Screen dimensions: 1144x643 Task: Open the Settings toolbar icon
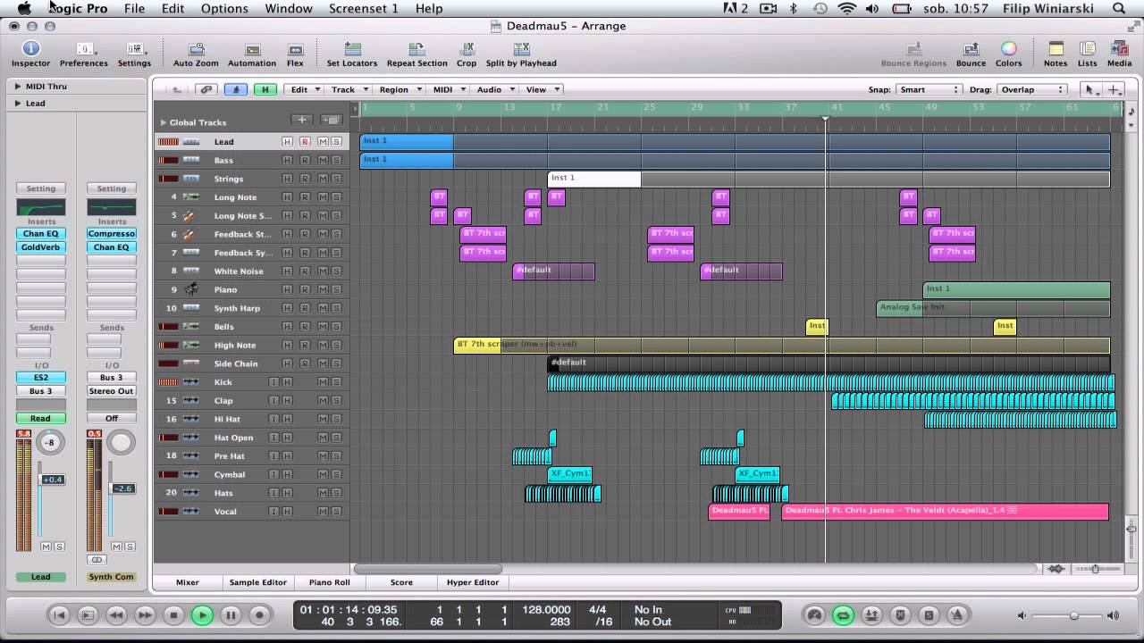click(x=134, y=49)
